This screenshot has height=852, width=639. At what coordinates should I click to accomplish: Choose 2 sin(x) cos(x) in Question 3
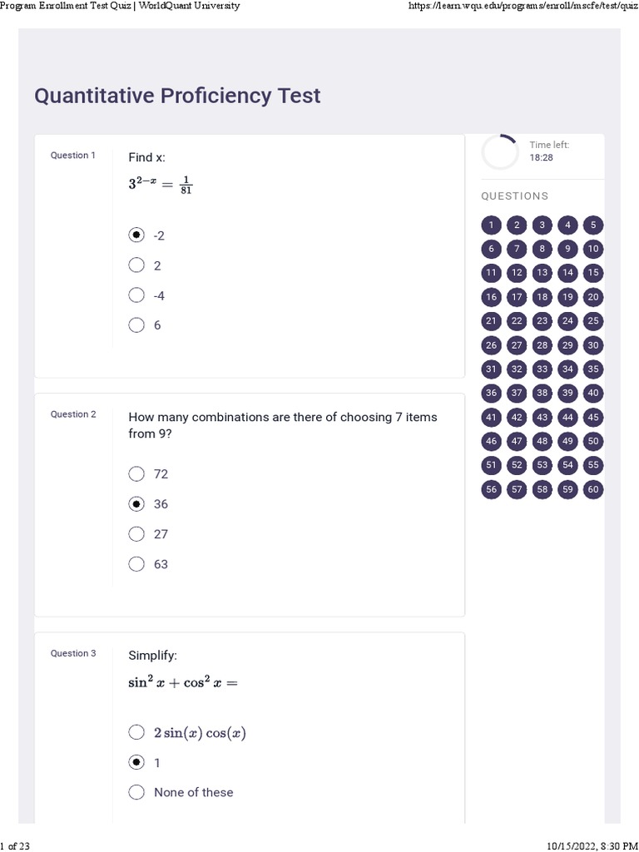click(x=137, y=733)
